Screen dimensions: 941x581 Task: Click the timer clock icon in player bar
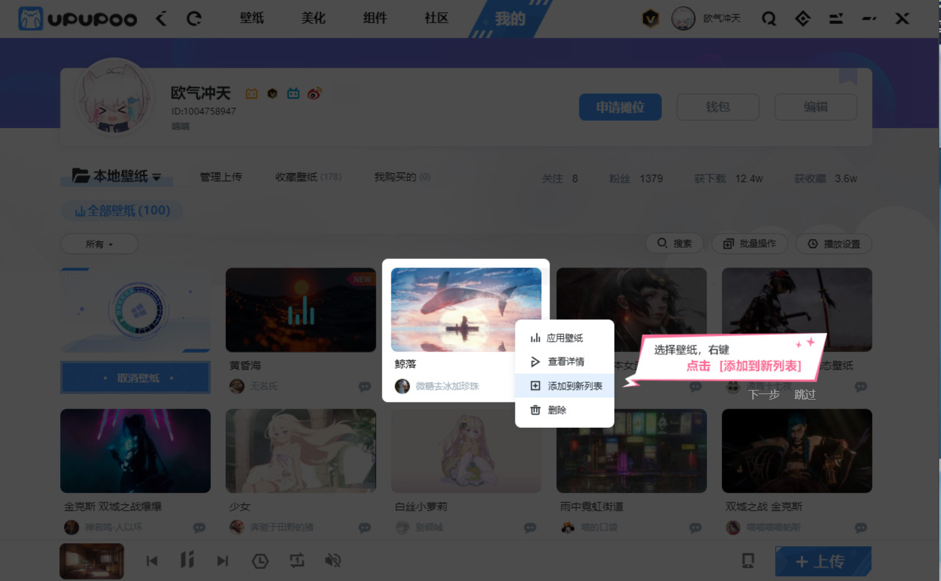click(x=260, y=561)
